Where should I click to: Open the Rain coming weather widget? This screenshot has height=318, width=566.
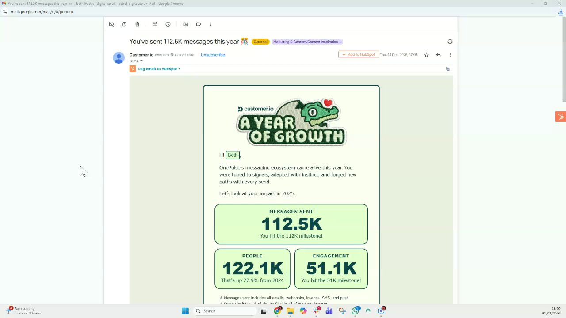24,311
